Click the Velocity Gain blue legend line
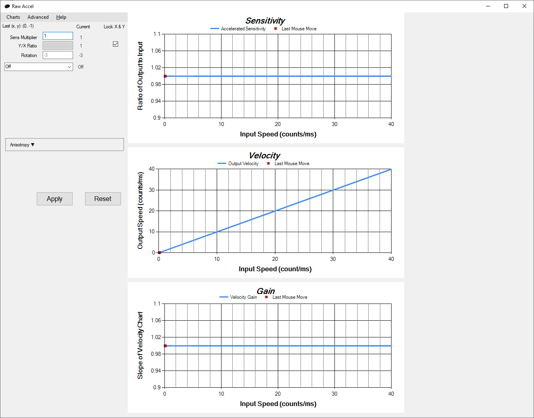534x418 pixels. coord(224,297)
